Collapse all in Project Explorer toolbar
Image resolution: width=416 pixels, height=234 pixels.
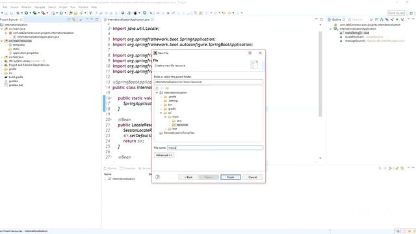[x=69, y=19]
